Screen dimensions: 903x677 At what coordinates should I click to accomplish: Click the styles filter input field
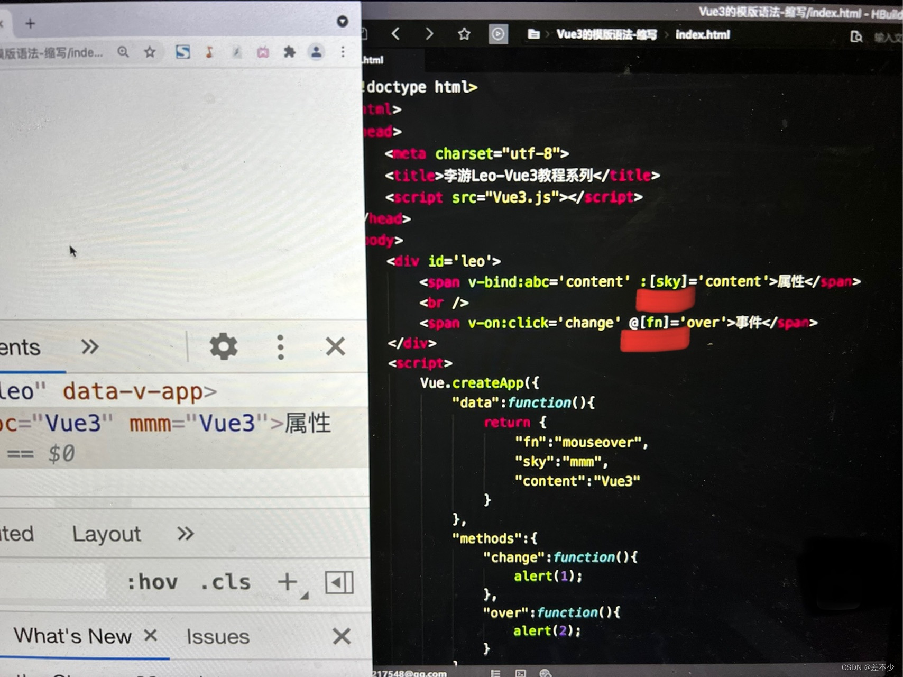point(53,582)
